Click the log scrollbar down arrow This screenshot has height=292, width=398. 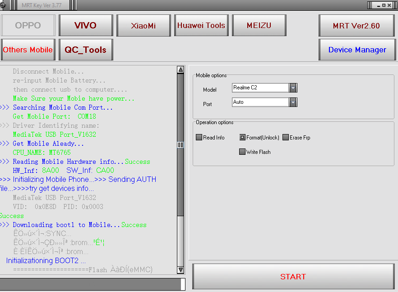coord(180,269)
